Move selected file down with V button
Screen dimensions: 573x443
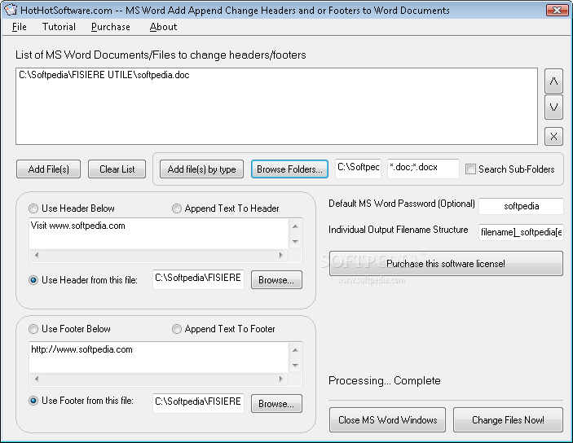click(x=553, y=107)
